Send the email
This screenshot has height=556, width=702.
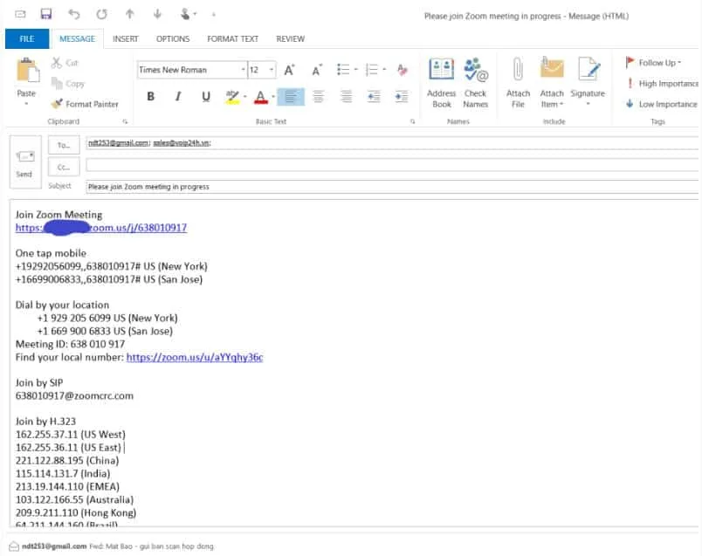click(25, 162)
